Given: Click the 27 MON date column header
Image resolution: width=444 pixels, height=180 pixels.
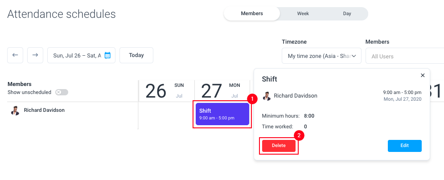Looking at the screenshot, I should (x=222, y=91).
